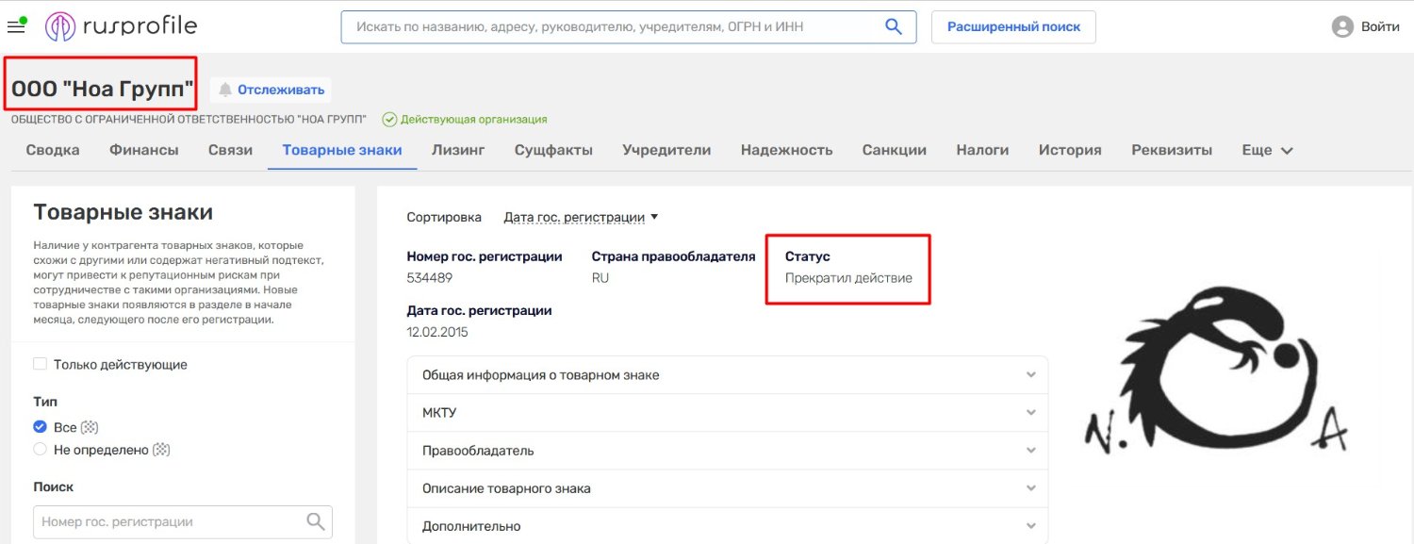Select the Товарные знаки tab
Image resolution: width=1414 pixels, height=544 pixels.
pos(342,150)
